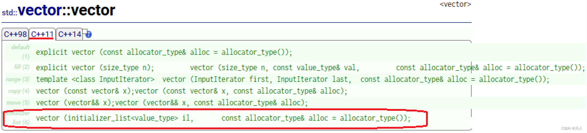587x133 pixels.
Task: Click the initializer_list constructor signature
Action: click(223, 118)
